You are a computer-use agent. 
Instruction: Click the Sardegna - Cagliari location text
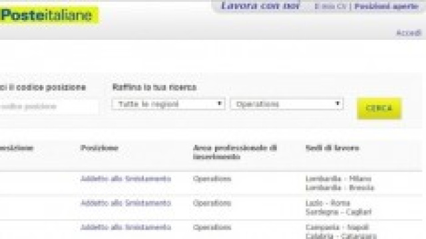[x=339, y=212]
